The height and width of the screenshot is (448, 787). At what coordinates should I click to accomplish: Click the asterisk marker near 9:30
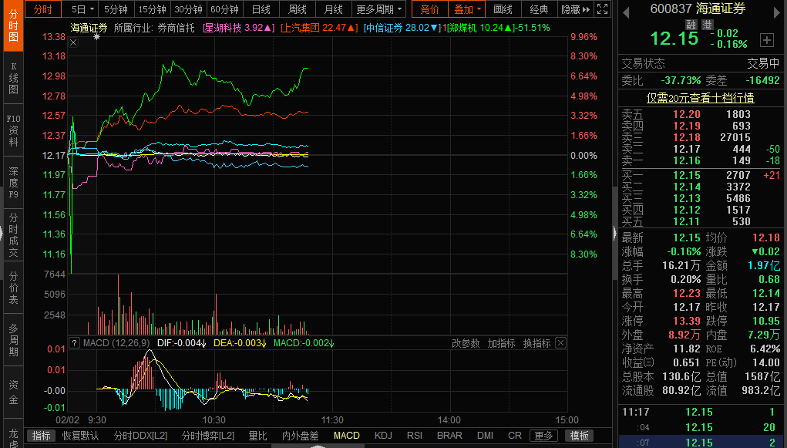[x=96, y=37]
